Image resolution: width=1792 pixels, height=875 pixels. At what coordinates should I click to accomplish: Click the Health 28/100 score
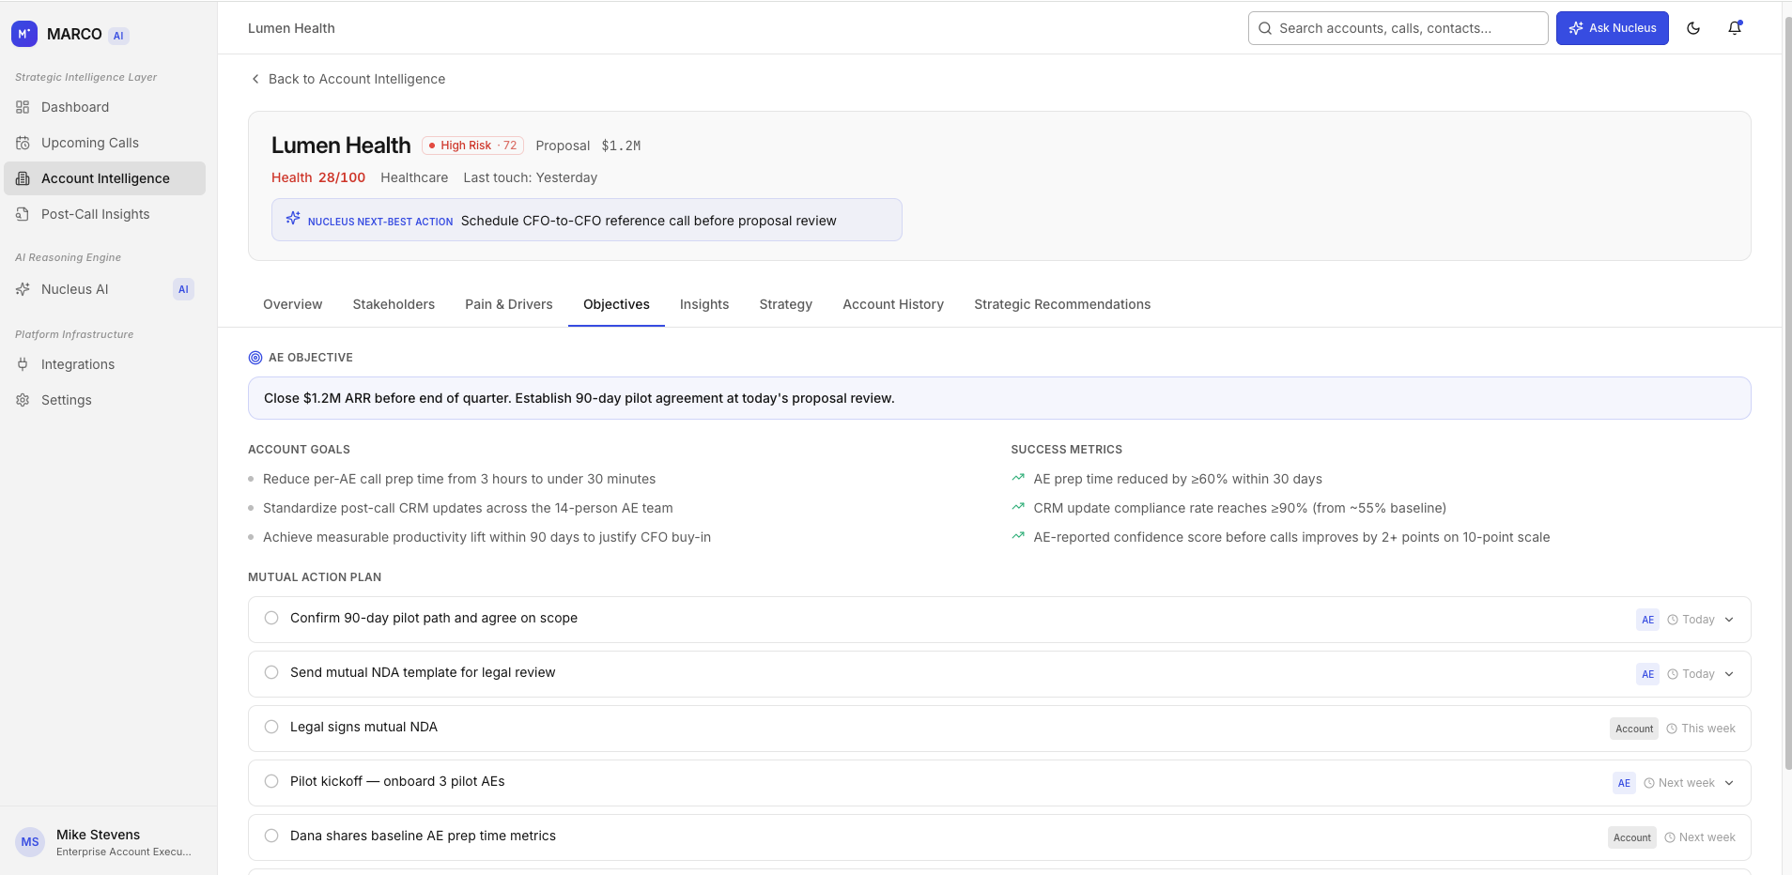318,177
